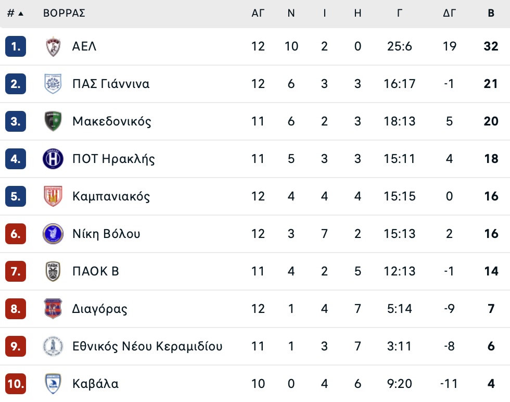Viewport: 510px width, 402px height.
Task: Click the Καμπανιακός red striped crest
Action: [53, 196]
